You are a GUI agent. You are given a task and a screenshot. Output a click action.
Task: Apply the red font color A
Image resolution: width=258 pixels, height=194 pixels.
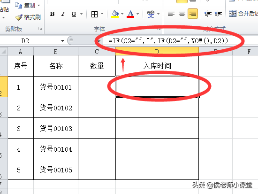pos(130,14)
